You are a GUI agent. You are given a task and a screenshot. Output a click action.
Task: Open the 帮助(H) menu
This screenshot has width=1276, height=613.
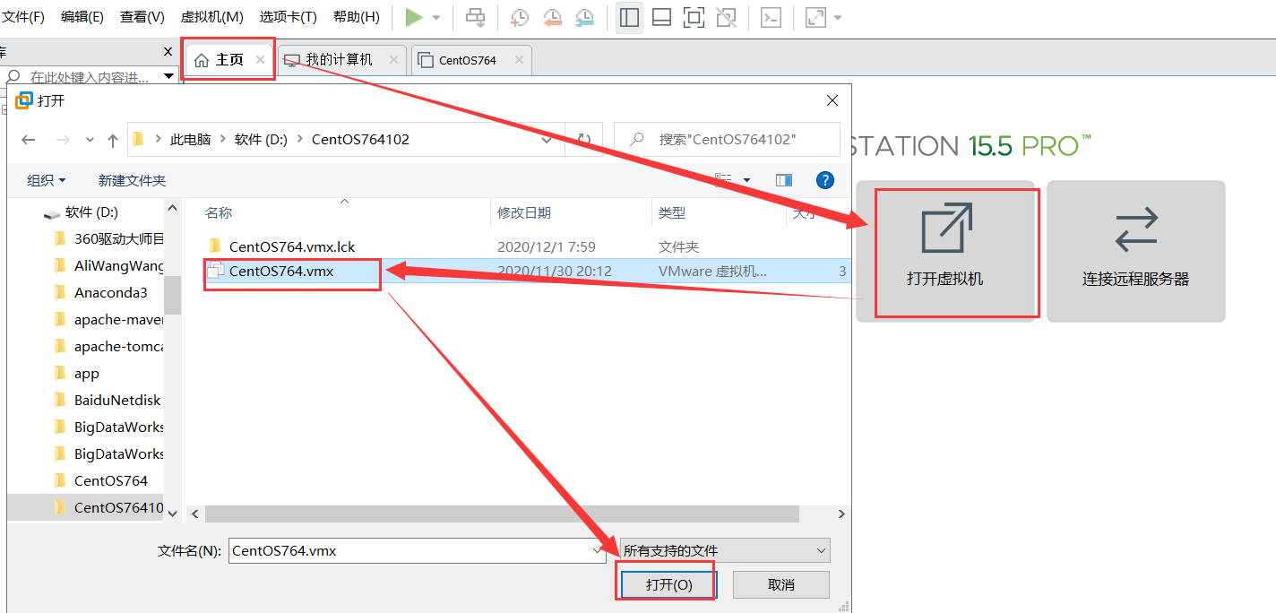(356, 17)
